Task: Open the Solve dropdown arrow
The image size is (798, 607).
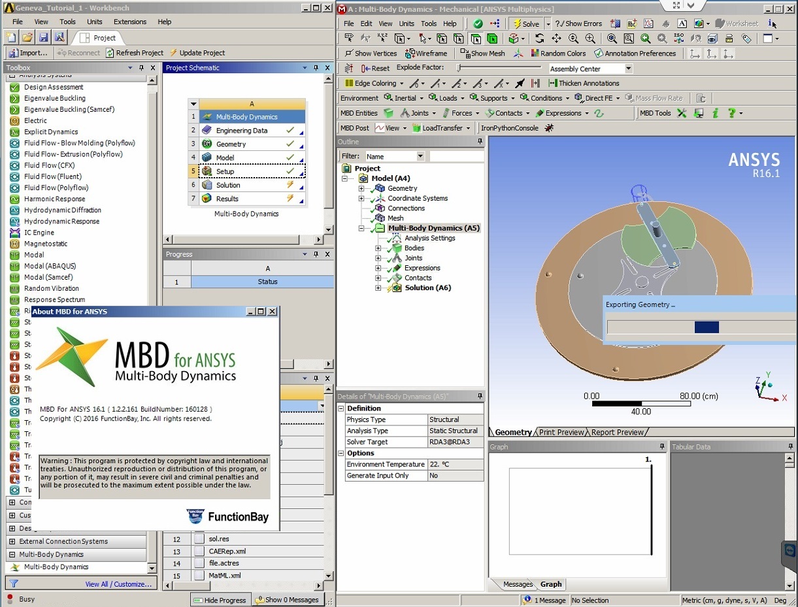Action: coord(548,24)
